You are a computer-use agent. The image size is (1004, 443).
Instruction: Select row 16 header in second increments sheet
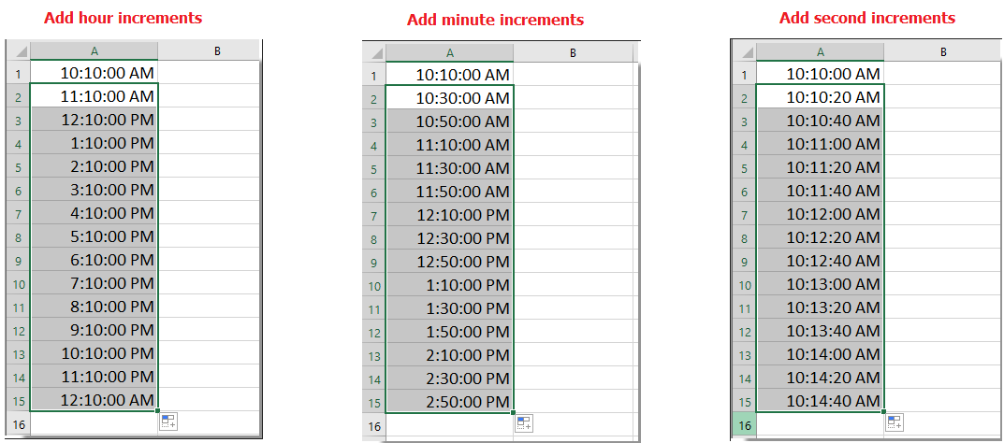744,424
